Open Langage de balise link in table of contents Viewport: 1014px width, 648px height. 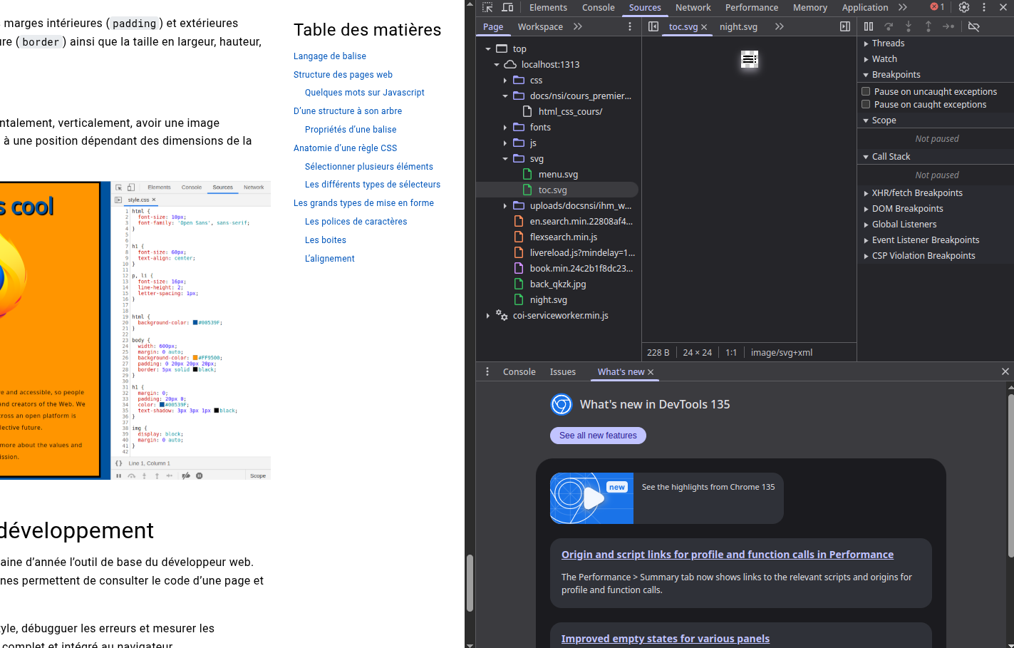[x=330, y=56]
